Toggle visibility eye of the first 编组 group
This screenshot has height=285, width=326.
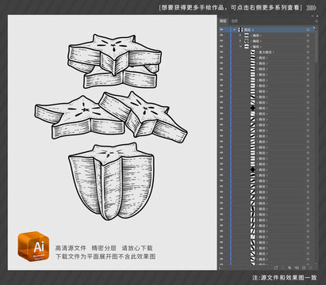click(x=221, y=35)
